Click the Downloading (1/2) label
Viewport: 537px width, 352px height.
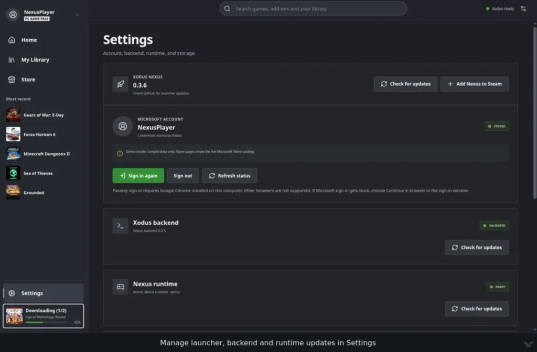46,310
